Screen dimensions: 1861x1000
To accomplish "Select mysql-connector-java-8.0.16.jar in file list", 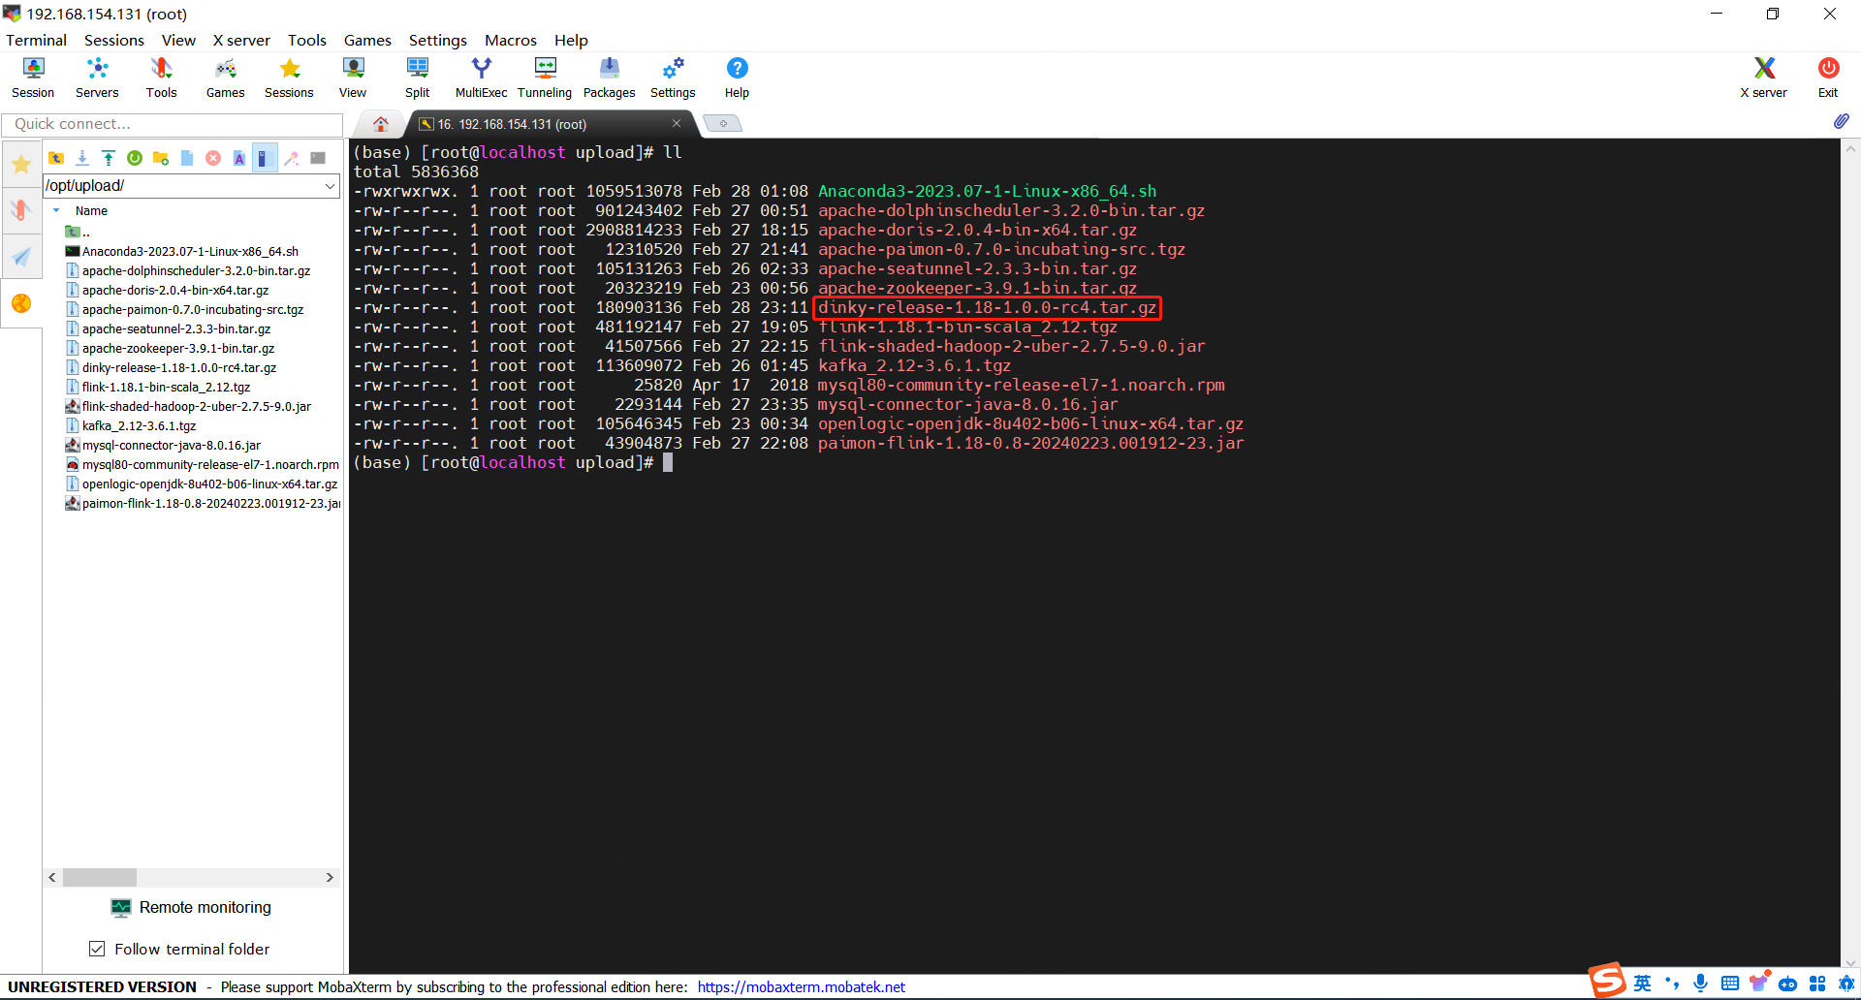I will pos(172,445).
